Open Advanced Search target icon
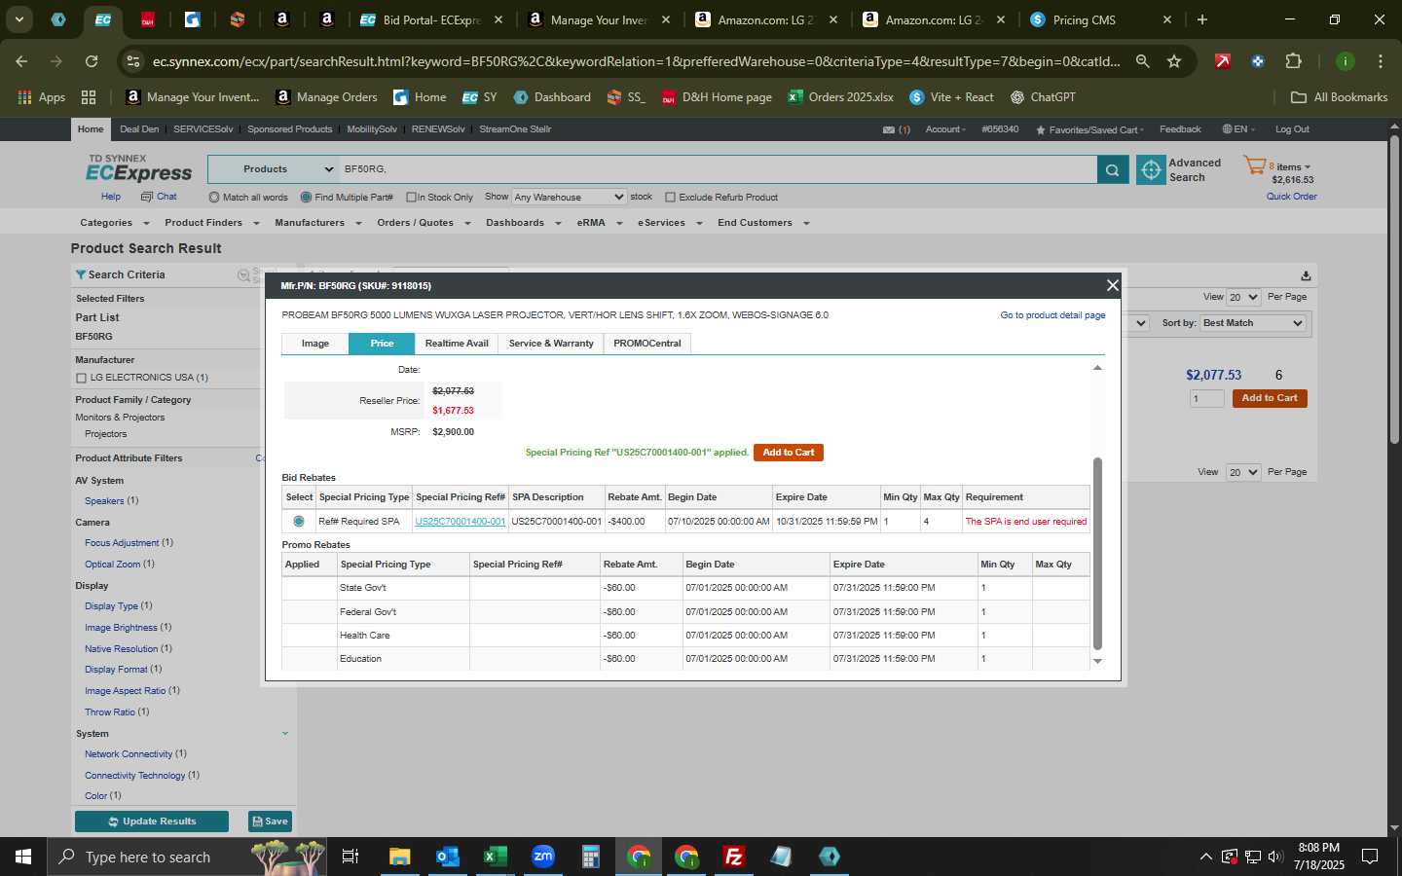This screenshot has width=1402, height=876. (1151, 169)
